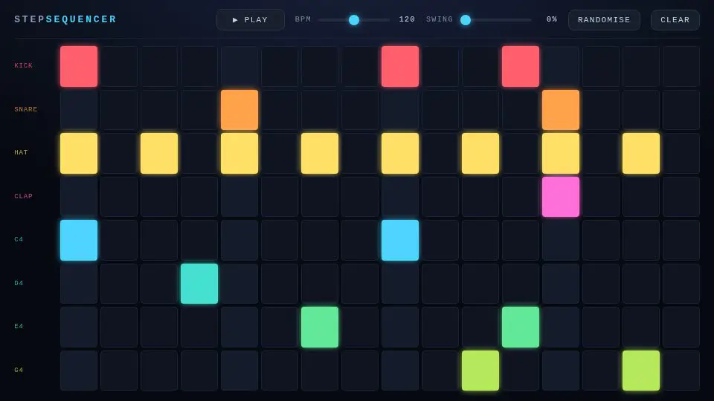The height and width of the screenshot is (401, 714).
Task: Toggle off the Hat step 9 yellow pad
Action: pos(400,153)
